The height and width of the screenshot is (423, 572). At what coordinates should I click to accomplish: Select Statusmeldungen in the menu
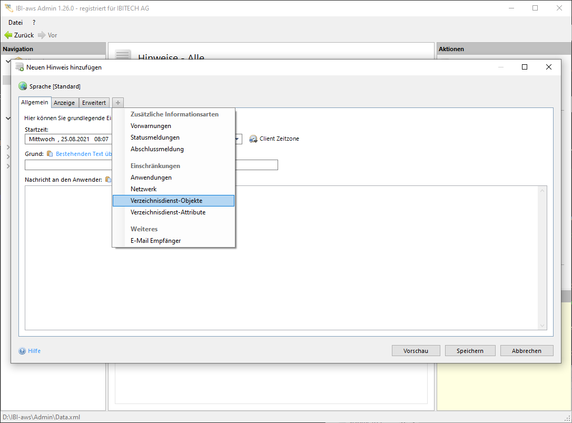coord(155,137)
